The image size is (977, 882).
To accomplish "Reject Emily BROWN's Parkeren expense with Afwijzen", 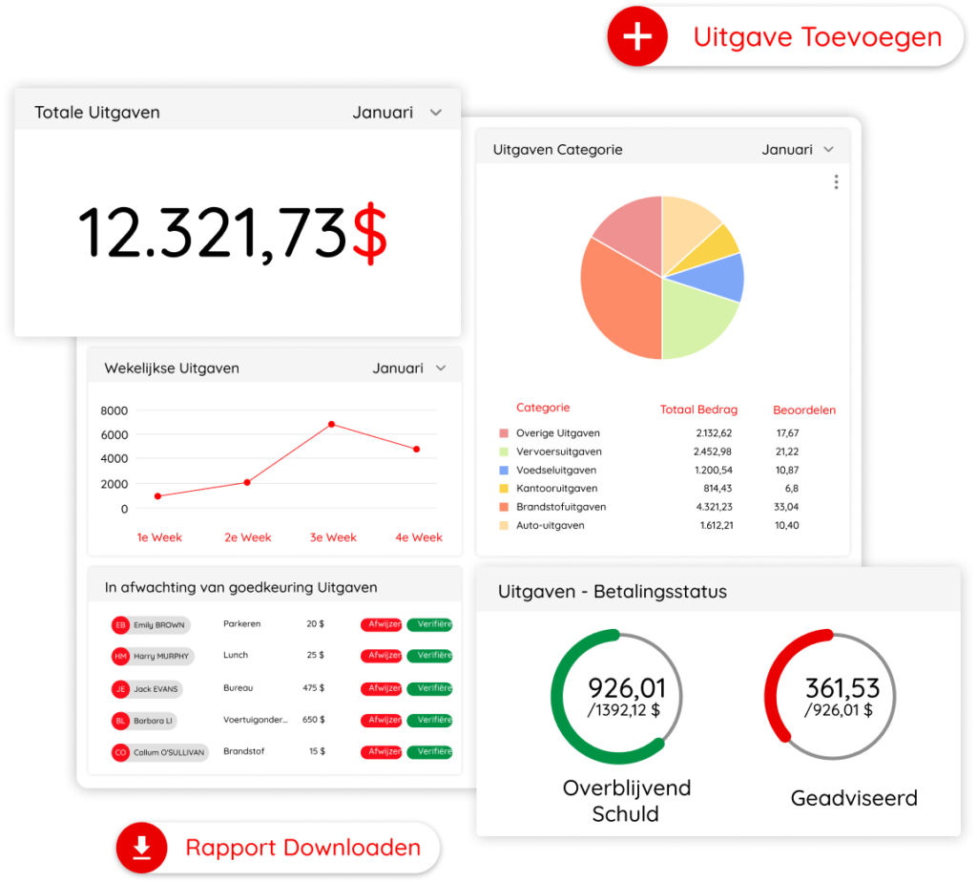I will click(382, 624).
